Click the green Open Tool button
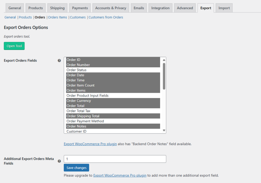 (x=14, y=46)
